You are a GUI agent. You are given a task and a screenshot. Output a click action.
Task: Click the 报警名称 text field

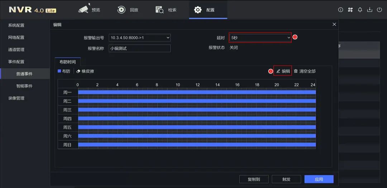tap(140, 48)
